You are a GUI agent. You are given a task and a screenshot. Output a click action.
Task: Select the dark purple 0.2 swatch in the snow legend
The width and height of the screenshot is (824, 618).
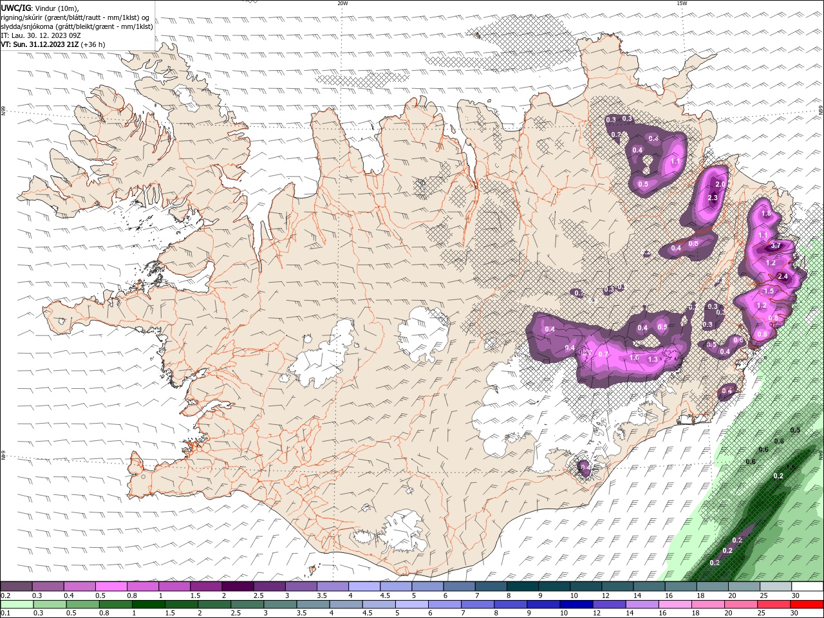pyautogui.click(x=16, y=586)
